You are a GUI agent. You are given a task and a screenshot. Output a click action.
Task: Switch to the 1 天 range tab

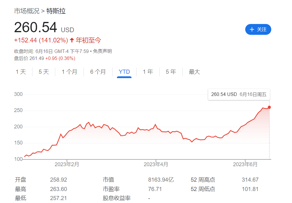point(21,72)
